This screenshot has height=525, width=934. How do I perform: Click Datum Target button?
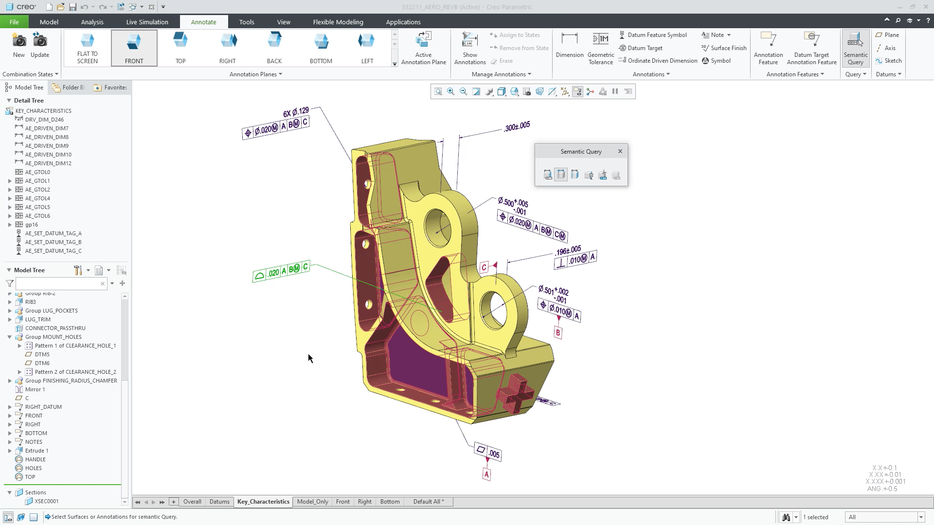(641, 48)
